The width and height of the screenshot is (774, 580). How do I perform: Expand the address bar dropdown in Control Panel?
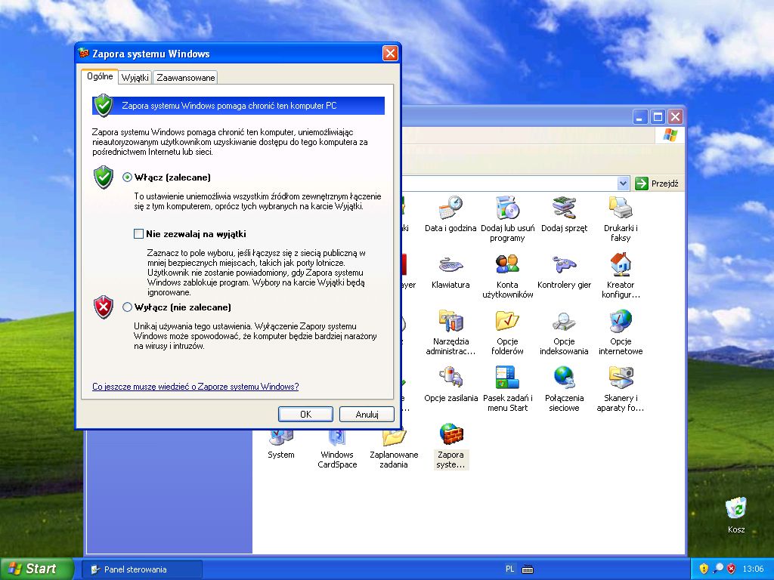[x=623, y=184]
